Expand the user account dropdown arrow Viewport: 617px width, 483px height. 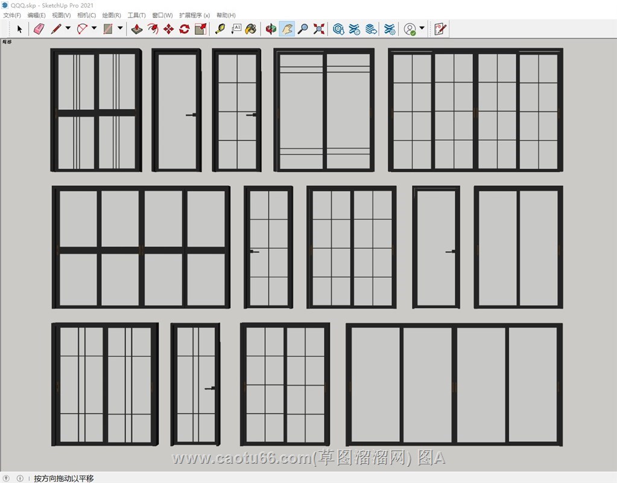pyautogui.click(x=422, y=28)
